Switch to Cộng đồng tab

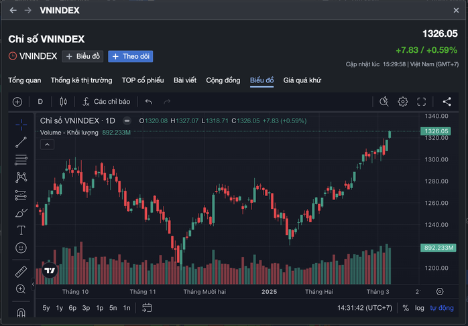coord(223,80)
